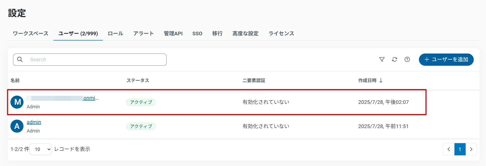Select page 1 in the pagination
The width and height of the screenshot is (486, 166).
tap(460, 149)
